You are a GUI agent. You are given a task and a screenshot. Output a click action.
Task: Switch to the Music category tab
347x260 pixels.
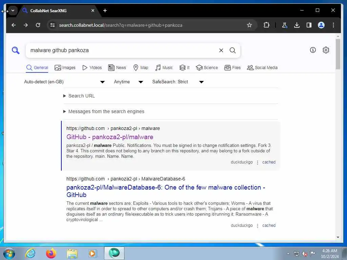point(164,68)
